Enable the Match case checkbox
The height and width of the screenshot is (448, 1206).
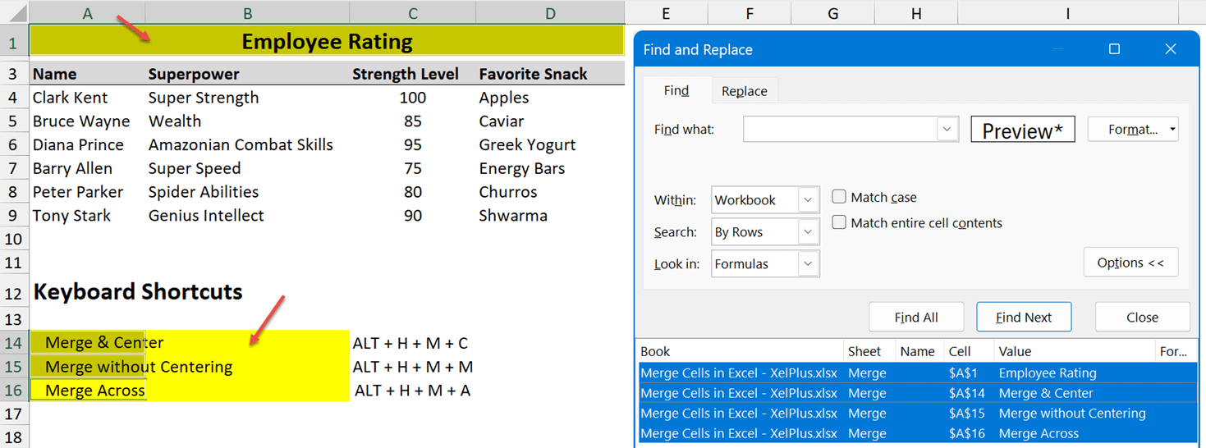(x=839, y=197)
